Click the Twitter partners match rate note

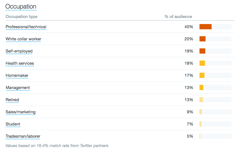coord(57,146)
